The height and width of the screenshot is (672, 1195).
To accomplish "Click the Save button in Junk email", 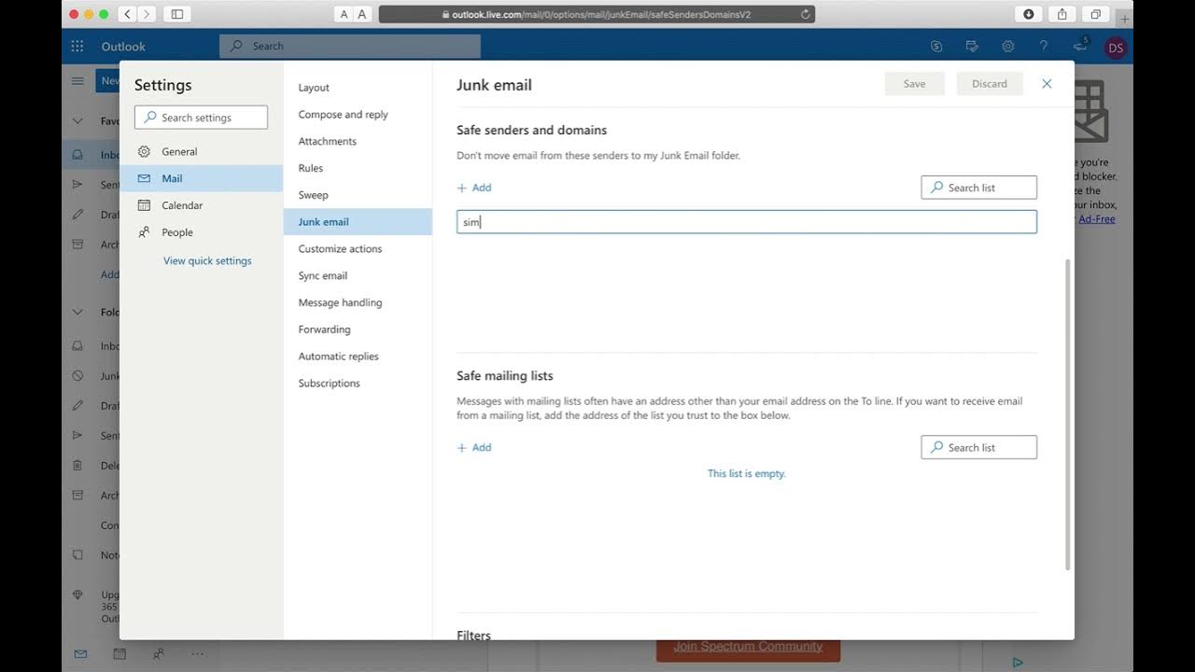I will pos(915,84).
